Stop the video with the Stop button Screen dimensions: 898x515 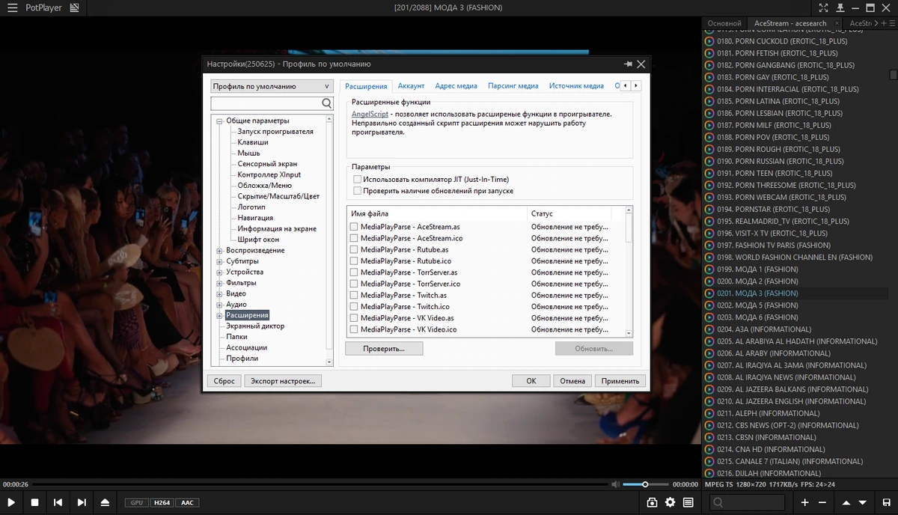coord(34,502)
